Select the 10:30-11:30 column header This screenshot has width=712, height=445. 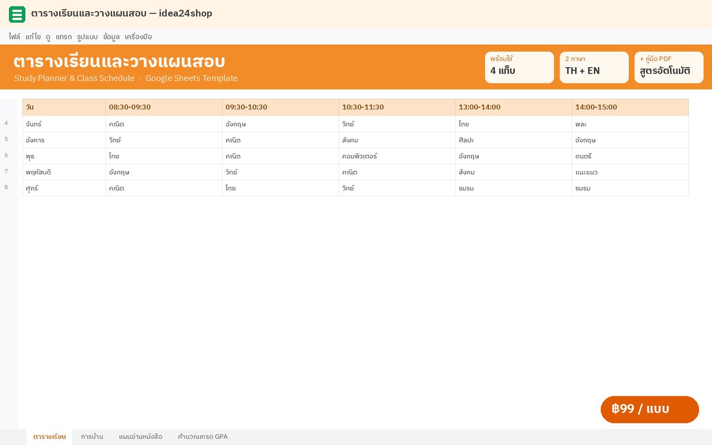397,107
